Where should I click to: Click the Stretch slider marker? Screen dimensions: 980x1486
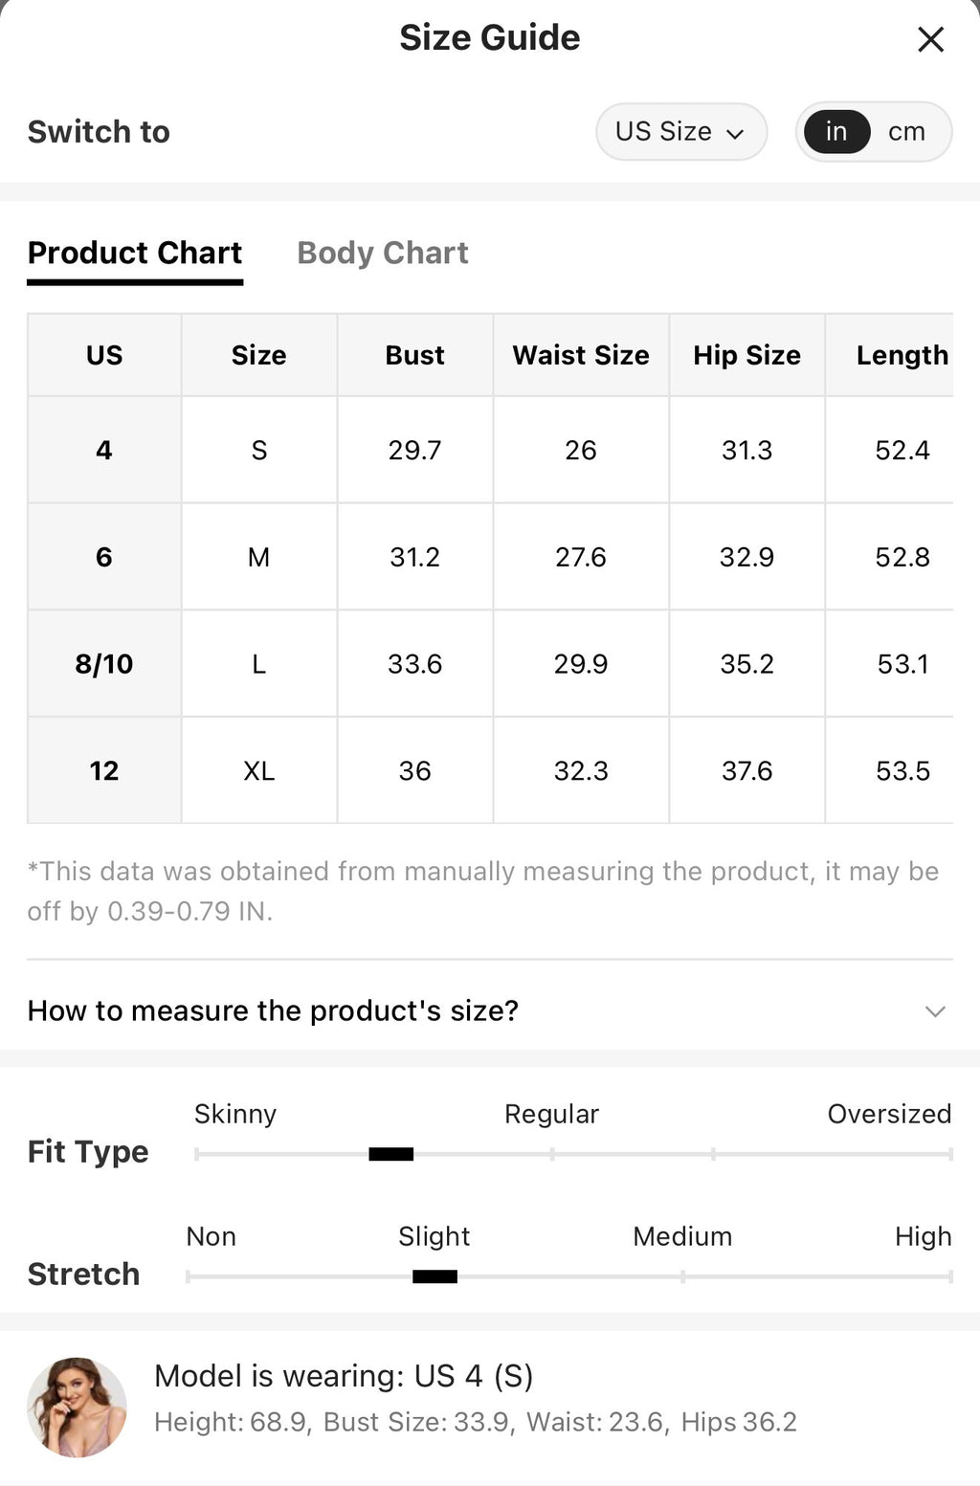click(x=434, y=1276)
